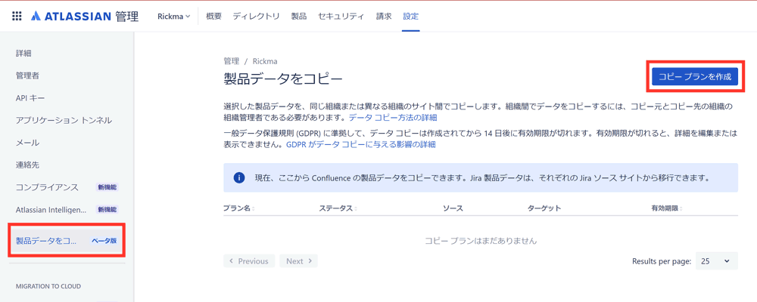Open the セキュリティ tab
757x302 pixels.
point(341,16)
